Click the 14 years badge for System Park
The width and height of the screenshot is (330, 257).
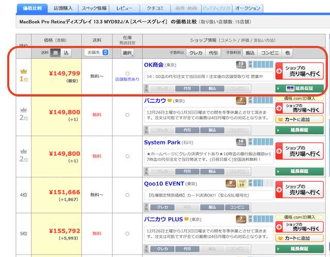point(241,142)
